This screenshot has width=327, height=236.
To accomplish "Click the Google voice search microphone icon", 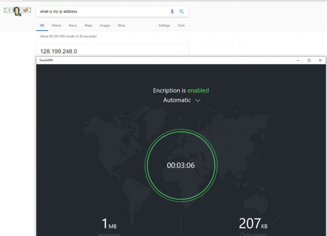I will coord(172,11).
